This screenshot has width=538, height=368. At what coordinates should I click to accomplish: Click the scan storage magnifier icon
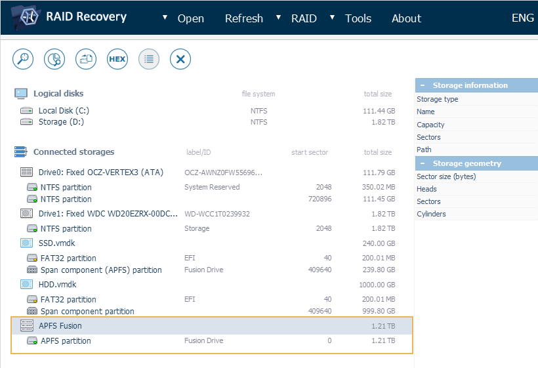point(23,59)
